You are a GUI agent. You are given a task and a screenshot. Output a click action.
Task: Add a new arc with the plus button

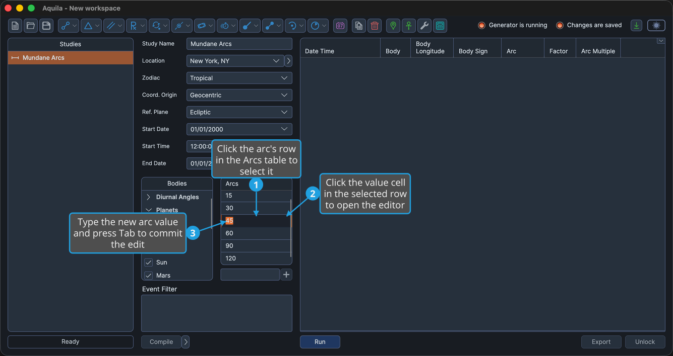[x=286, y=275]
